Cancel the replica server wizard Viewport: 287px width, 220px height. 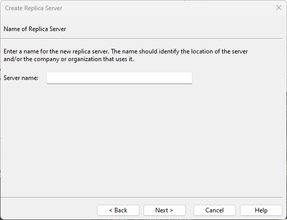(x=214, y=210)
